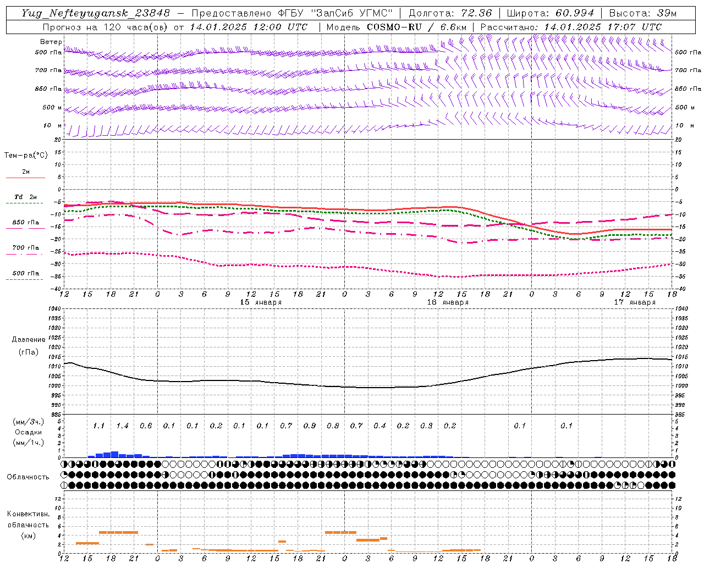Click the '(мм/3ч.)' precipitation unit label
This screenshot has height=563, width=704.
click(29, 422)
